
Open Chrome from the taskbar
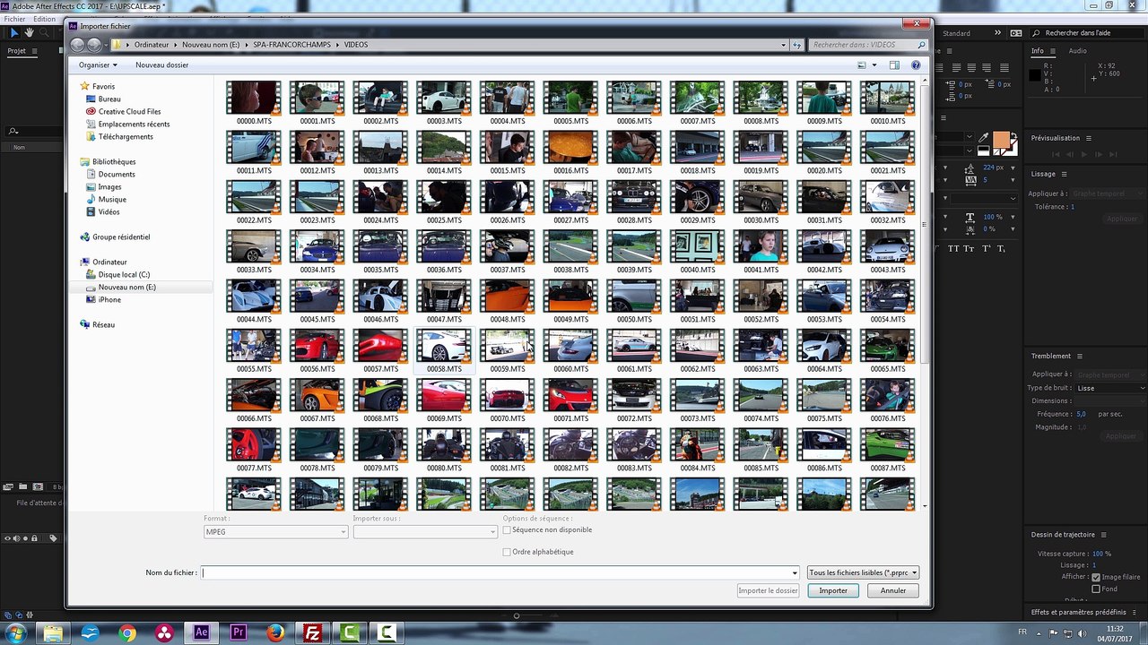click(127, 633)
